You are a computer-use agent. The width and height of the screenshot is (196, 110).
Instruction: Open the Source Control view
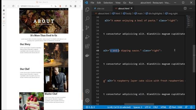(87, 28)
